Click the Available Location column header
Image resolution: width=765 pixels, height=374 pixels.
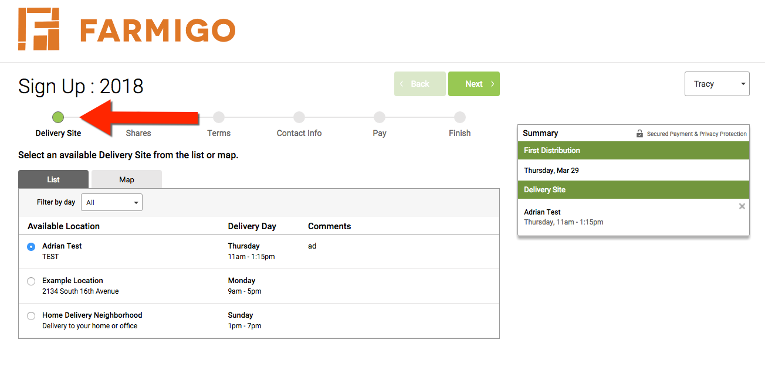coord(63,226)
